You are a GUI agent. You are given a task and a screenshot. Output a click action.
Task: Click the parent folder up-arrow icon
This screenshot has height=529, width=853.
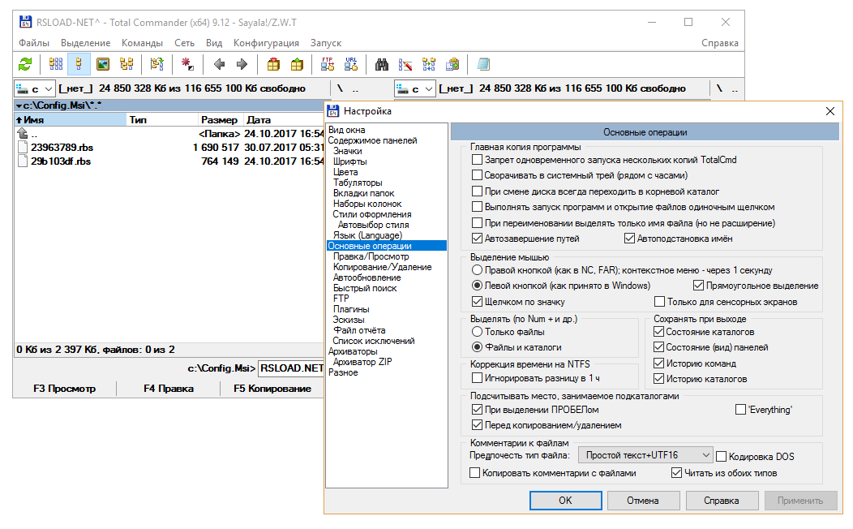tap(23, 133)
